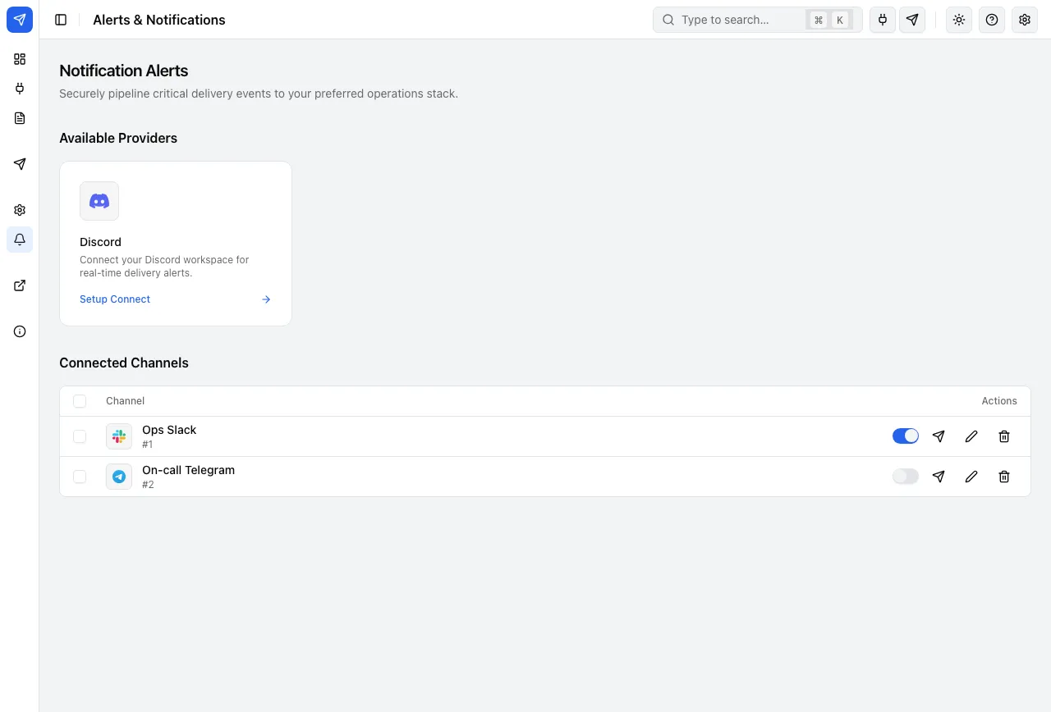
Task: Toggle the sidebar panel icon
Action: (61, 20)
